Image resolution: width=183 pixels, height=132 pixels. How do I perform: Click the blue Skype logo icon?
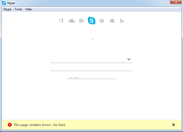coord(92,20)
